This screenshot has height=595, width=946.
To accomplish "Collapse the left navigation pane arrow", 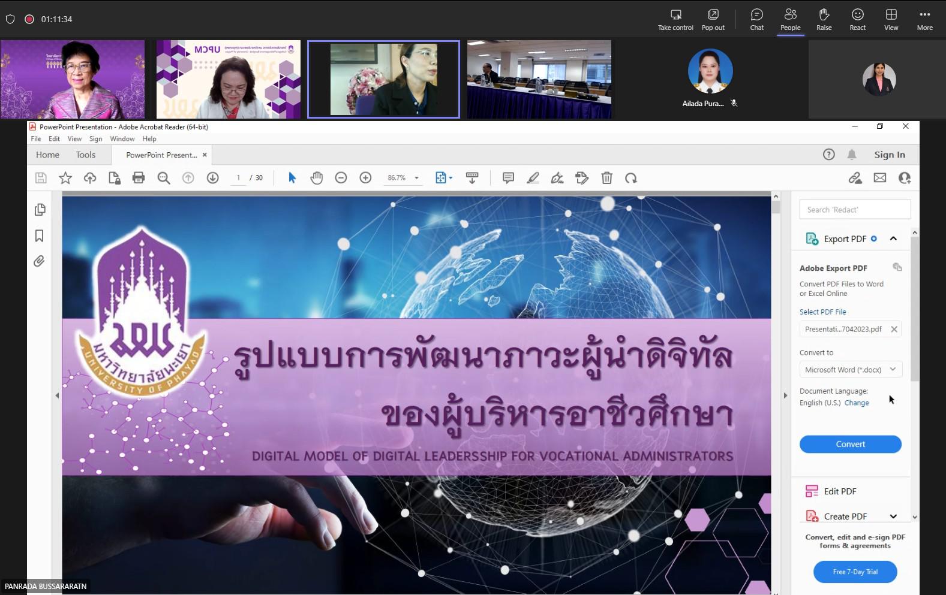I will pyautogui.click(x=57, y=395).
